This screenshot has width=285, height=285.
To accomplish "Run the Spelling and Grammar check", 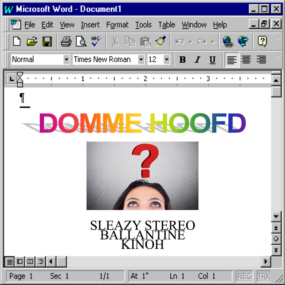I will coord(96,42).
